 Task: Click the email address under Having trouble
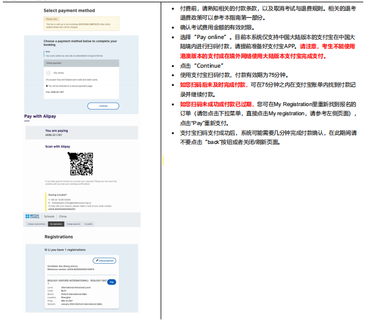[71, 203]
